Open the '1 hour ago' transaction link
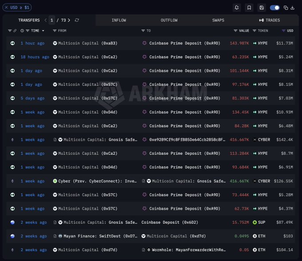Viewport: 302px width, 261px height. tap(32, 43)
